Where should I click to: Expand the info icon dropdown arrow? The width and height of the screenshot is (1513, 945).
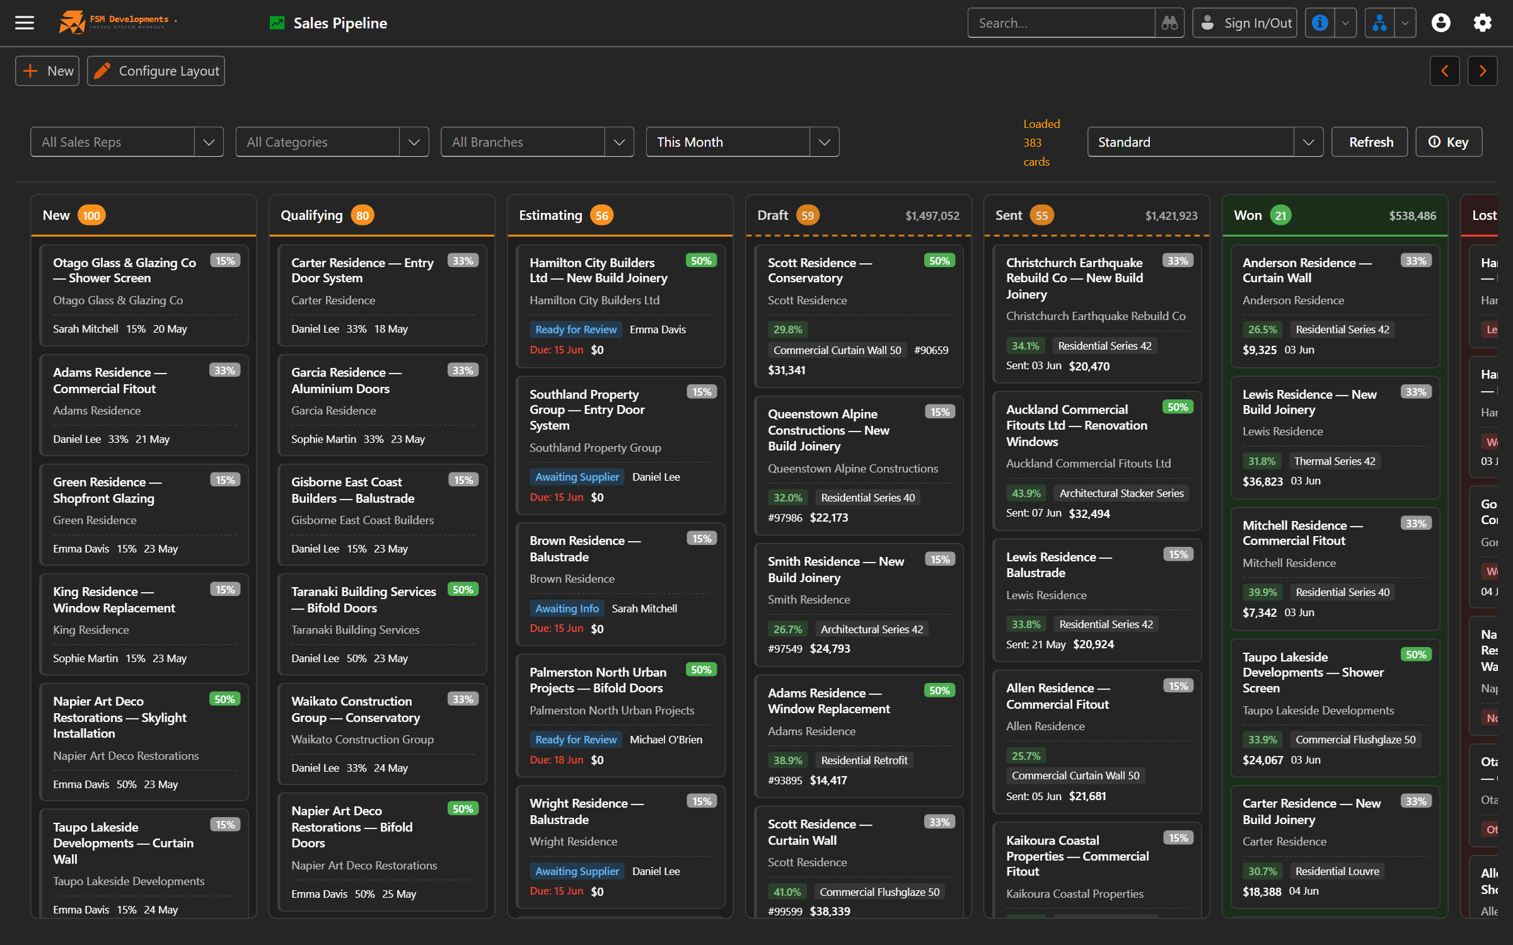point(1345,23)
